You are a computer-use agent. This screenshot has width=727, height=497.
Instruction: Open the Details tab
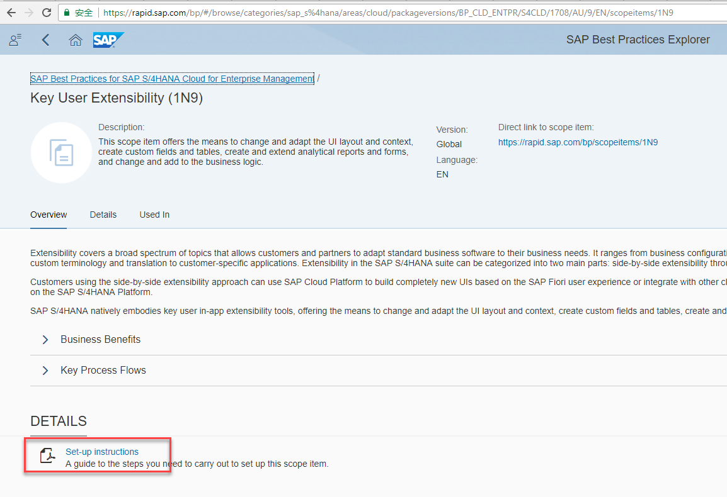(103, 215)
